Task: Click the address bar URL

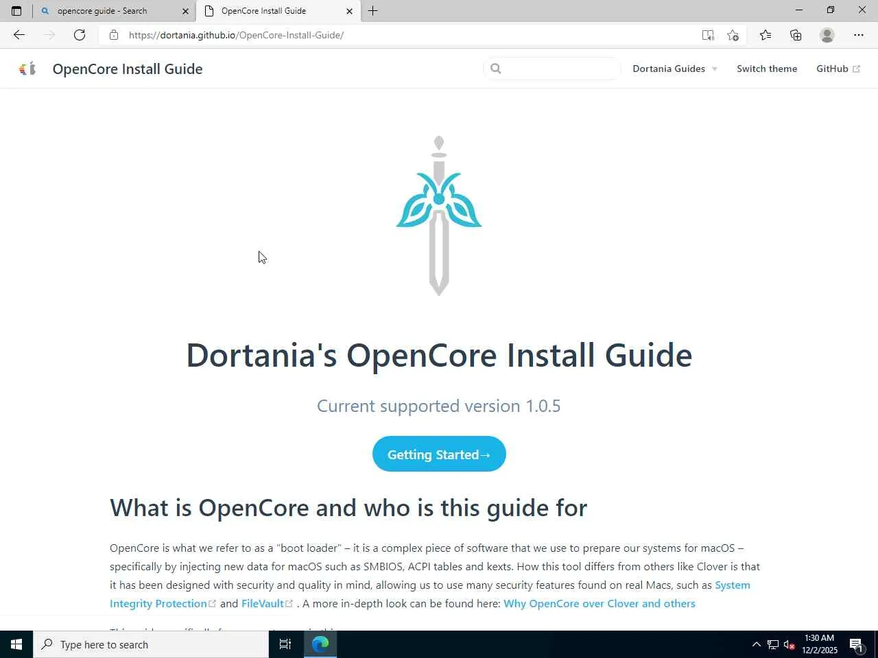Action: click(x=236, y=35)
